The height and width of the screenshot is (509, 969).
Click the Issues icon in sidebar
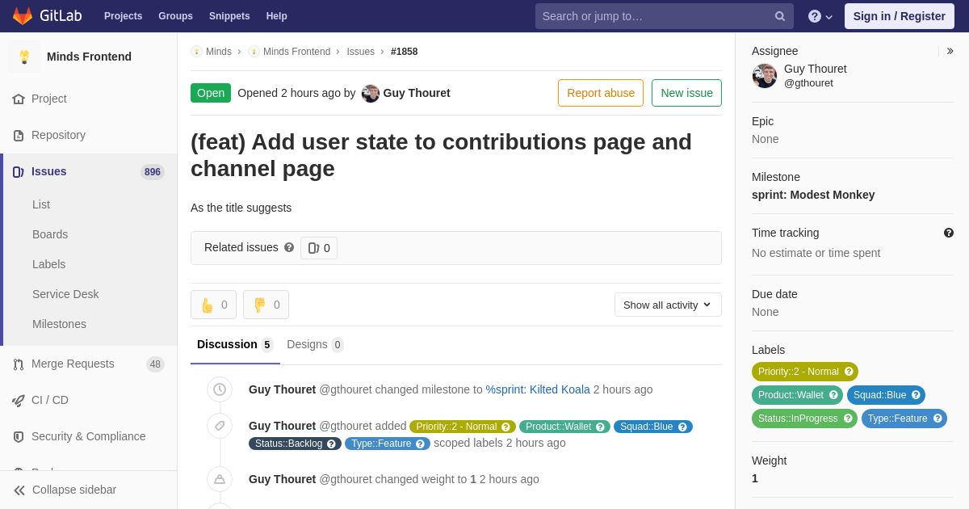point(19,171)
